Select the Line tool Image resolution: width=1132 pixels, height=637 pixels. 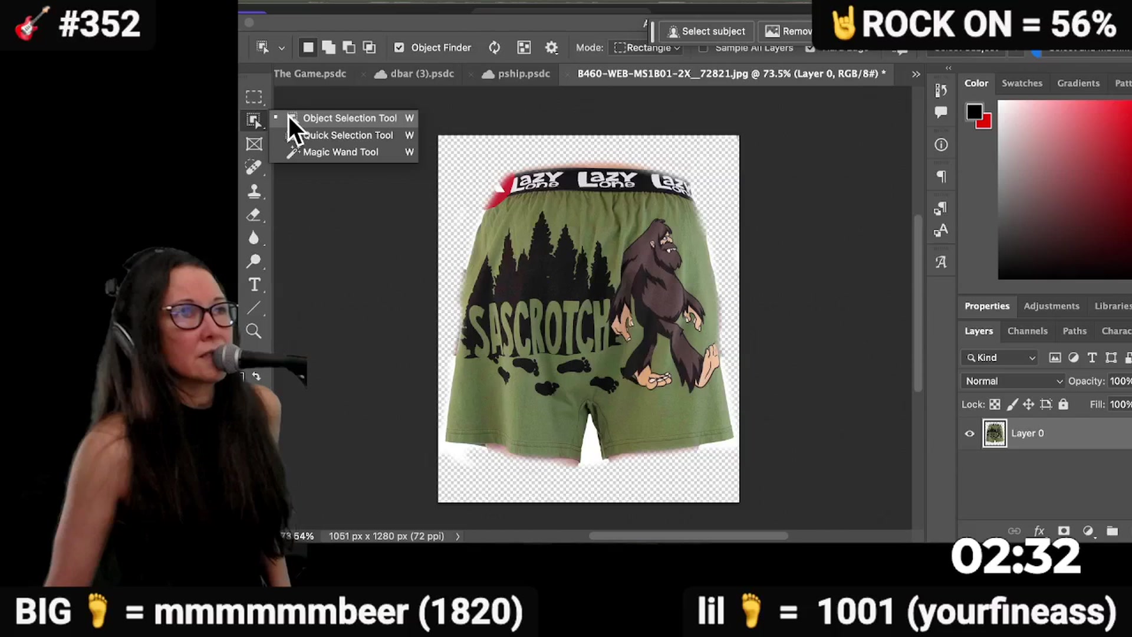coord(254,308)
